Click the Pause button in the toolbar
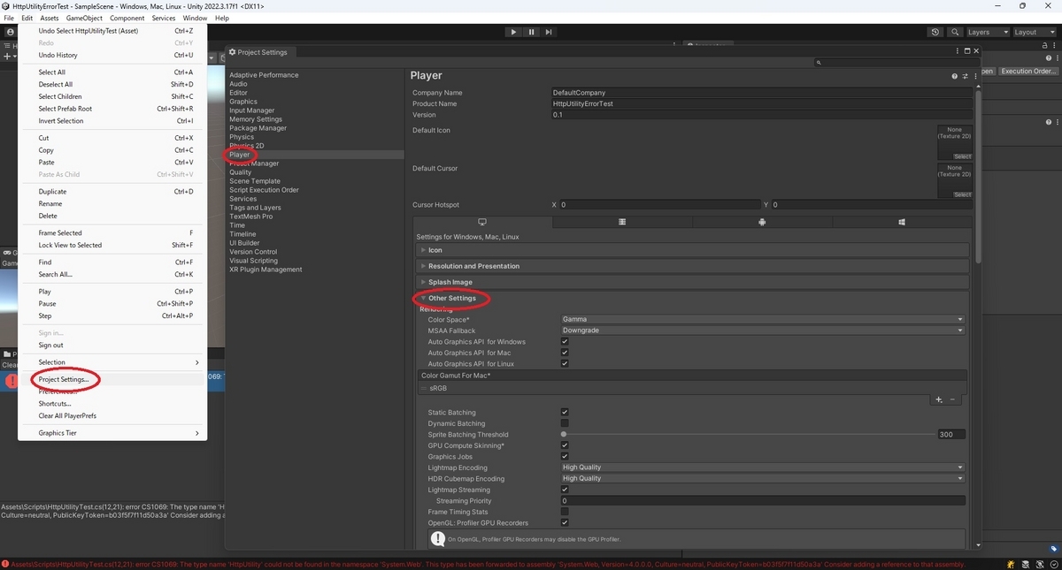 (531, 32)
